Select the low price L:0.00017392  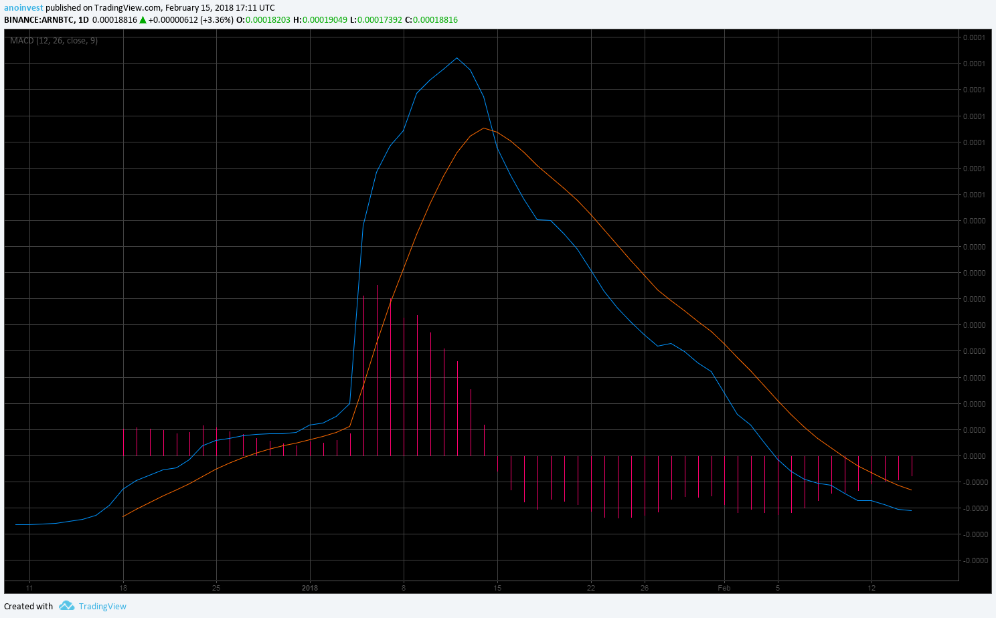pyautogui.click(x=376, y=20)
